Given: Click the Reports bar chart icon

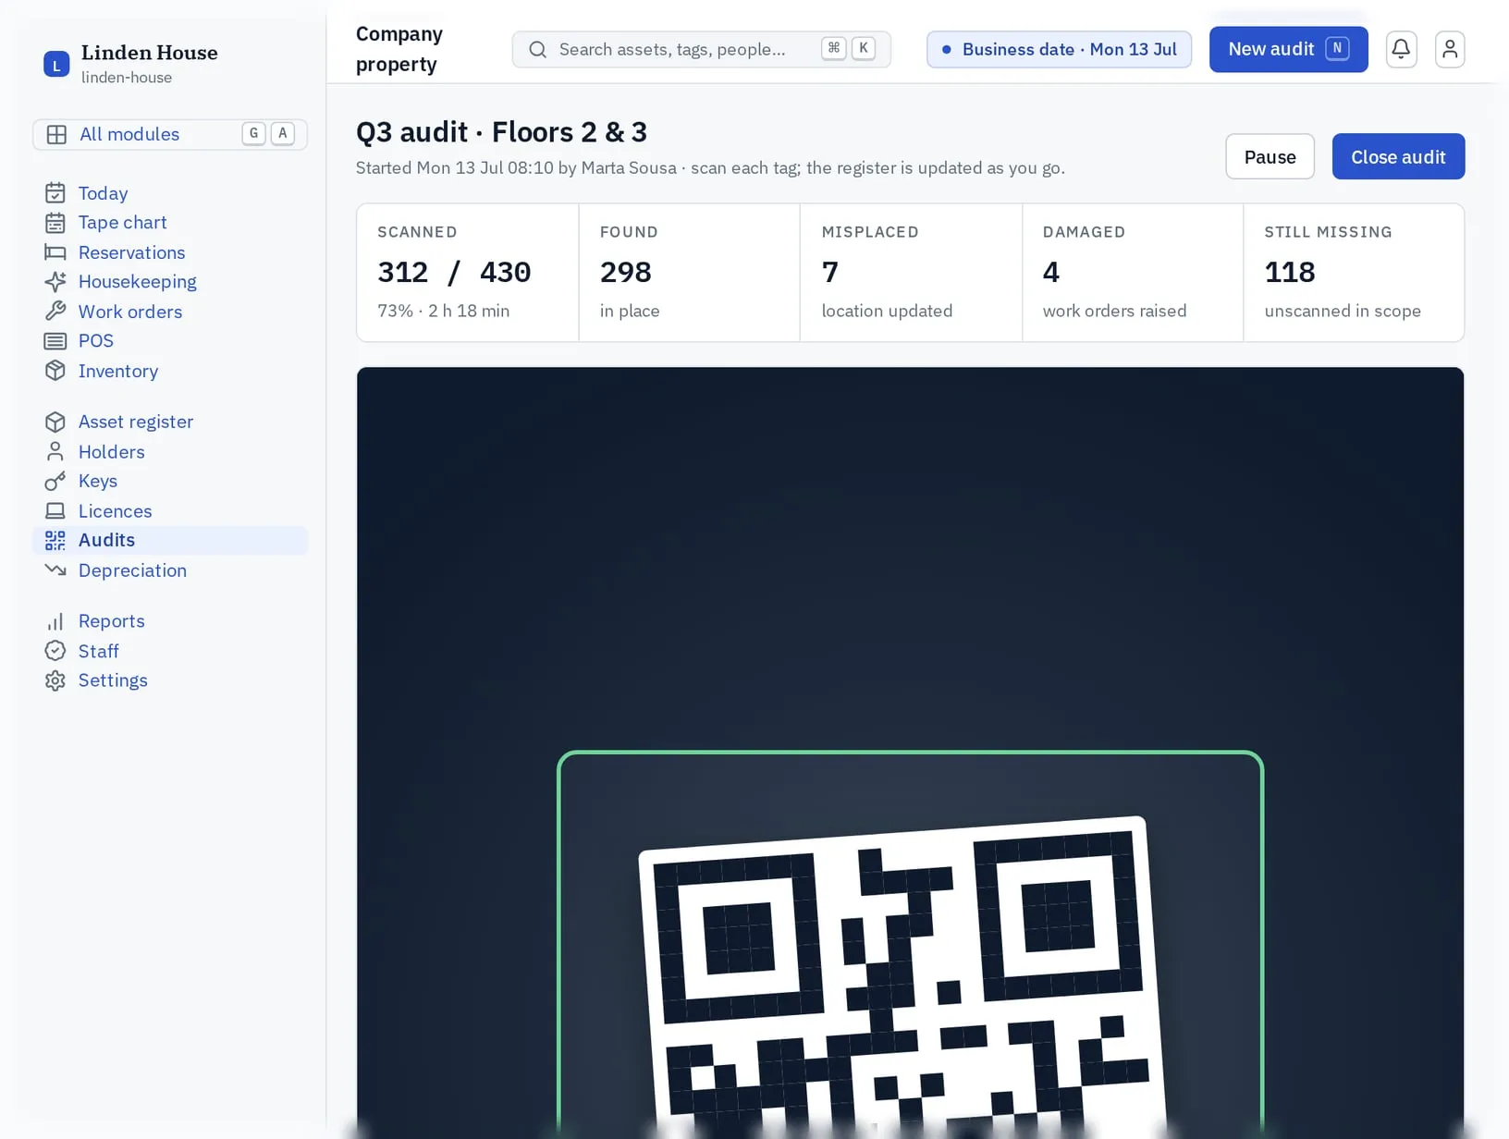Looking at the screenshot, I should 55,621.
